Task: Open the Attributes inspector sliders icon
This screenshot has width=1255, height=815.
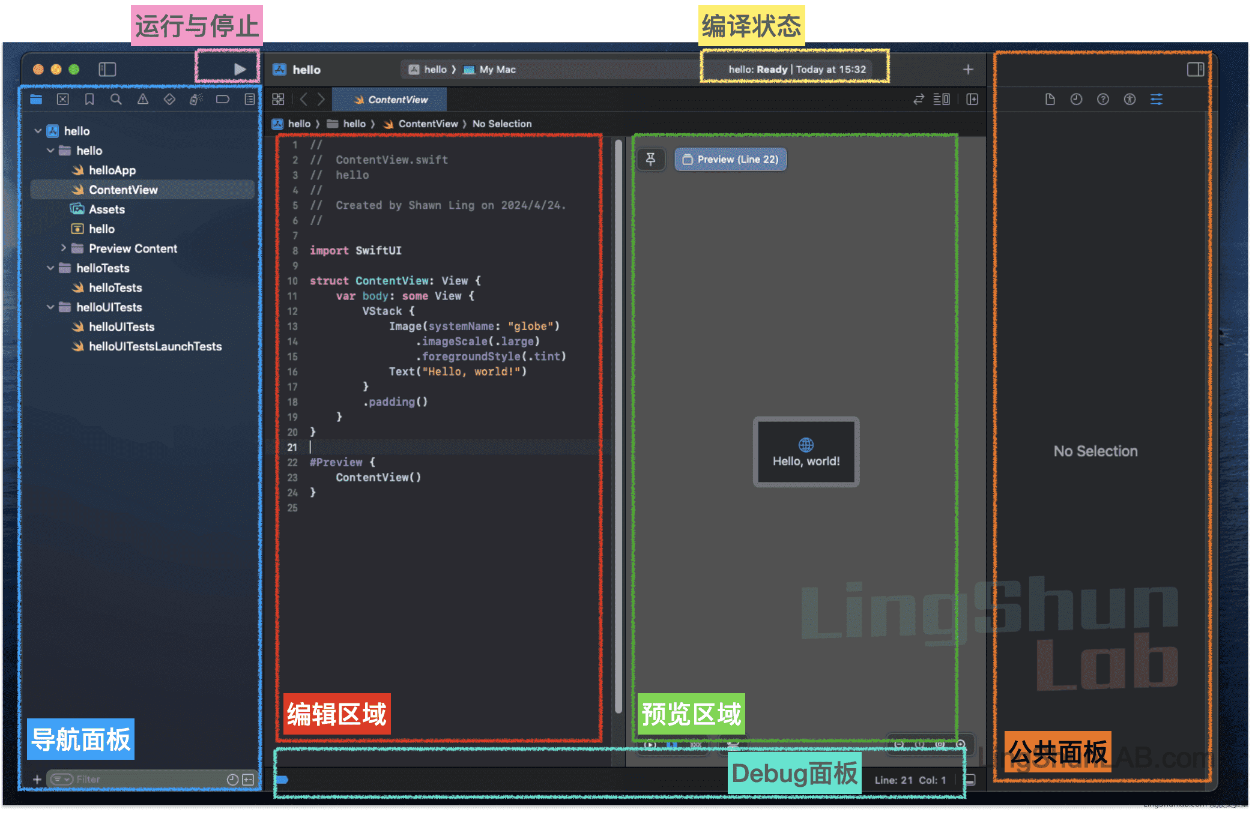Action: [1156, 100]
